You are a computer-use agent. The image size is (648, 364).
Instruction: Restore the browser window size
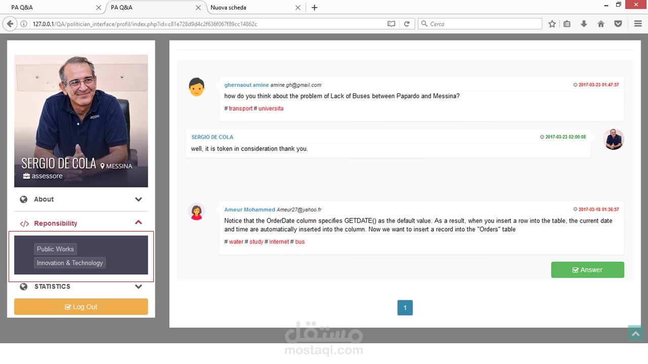tap(618, 5)
